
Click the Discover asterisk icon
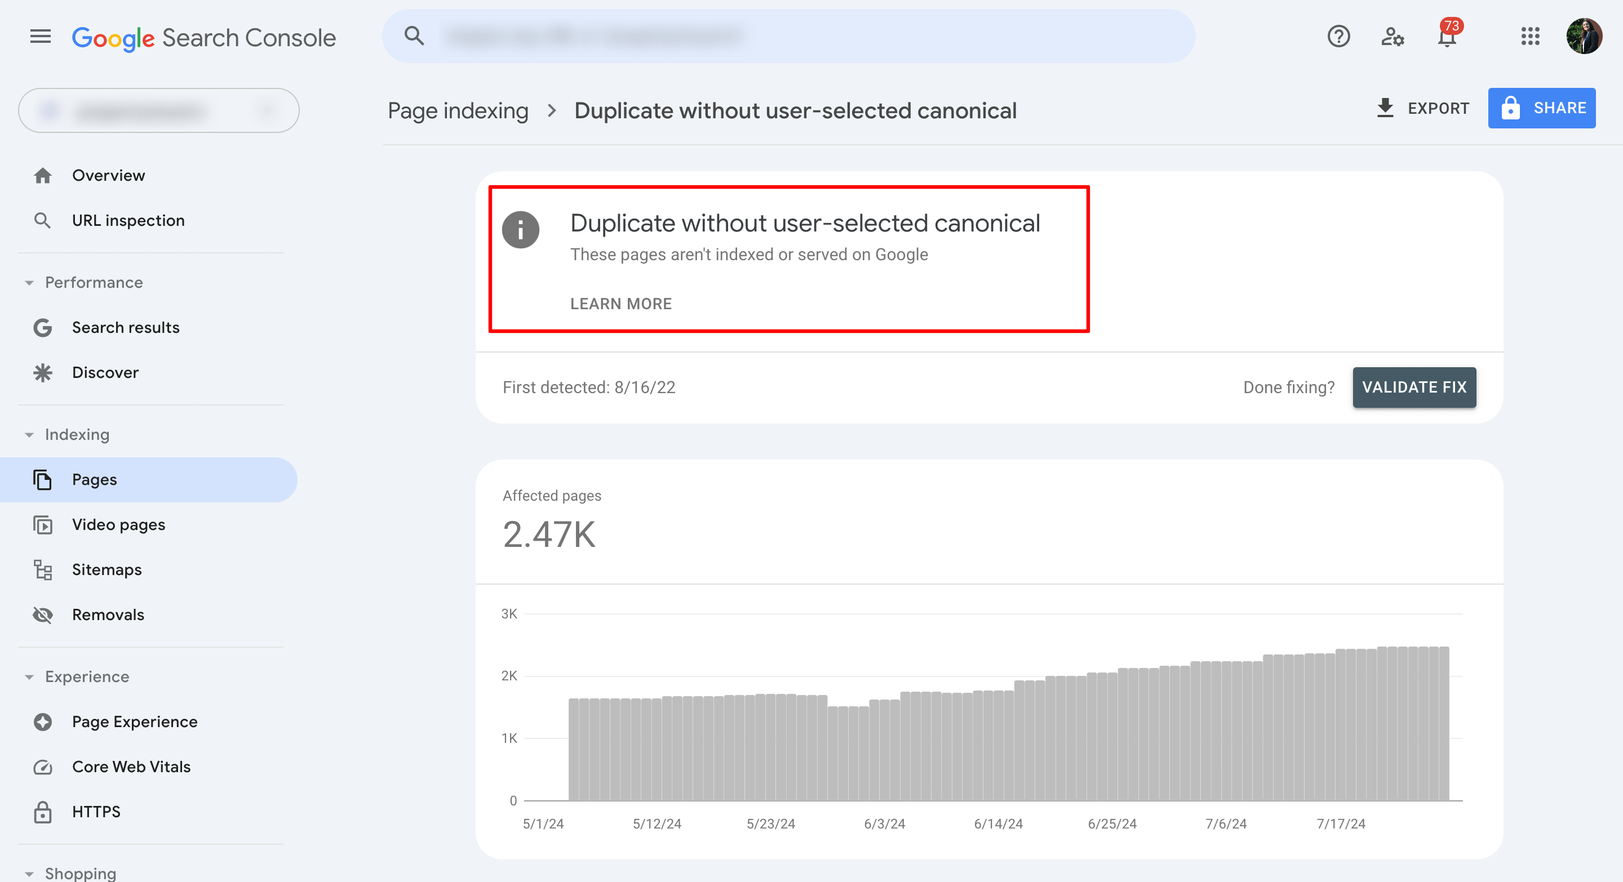point(42,373)
